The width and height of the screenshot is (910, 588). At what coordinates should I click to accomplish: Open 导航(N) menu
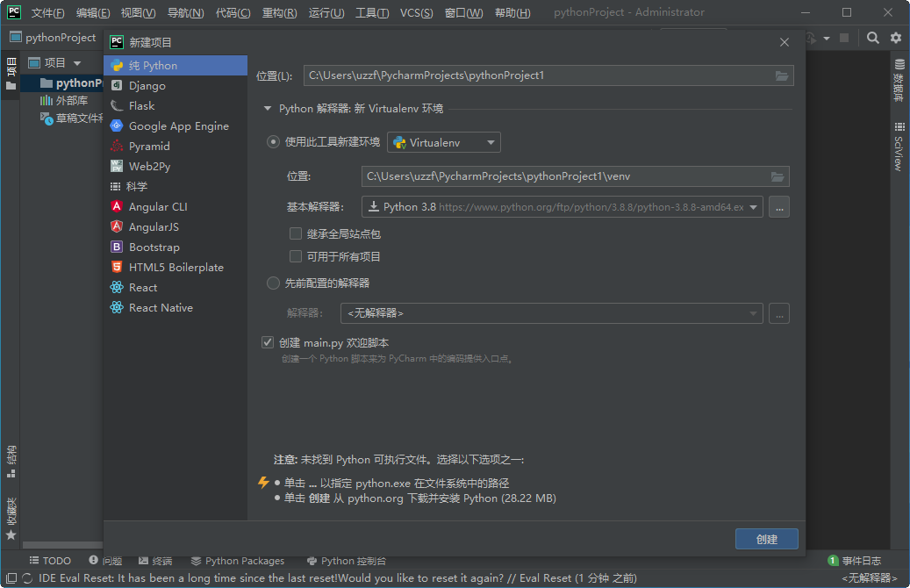(186, 12)
